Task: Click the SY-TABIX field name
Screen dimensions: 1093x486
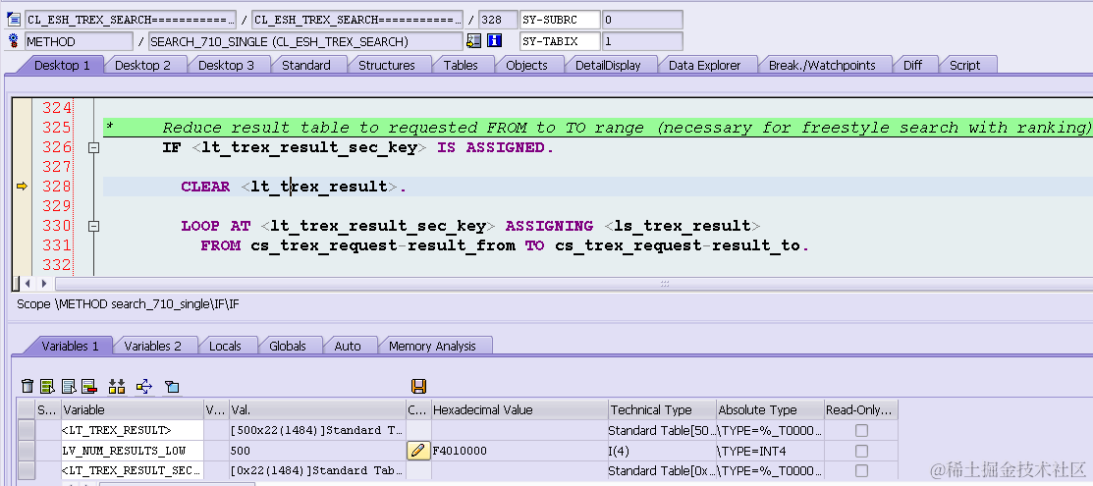Action: [560, 41]
